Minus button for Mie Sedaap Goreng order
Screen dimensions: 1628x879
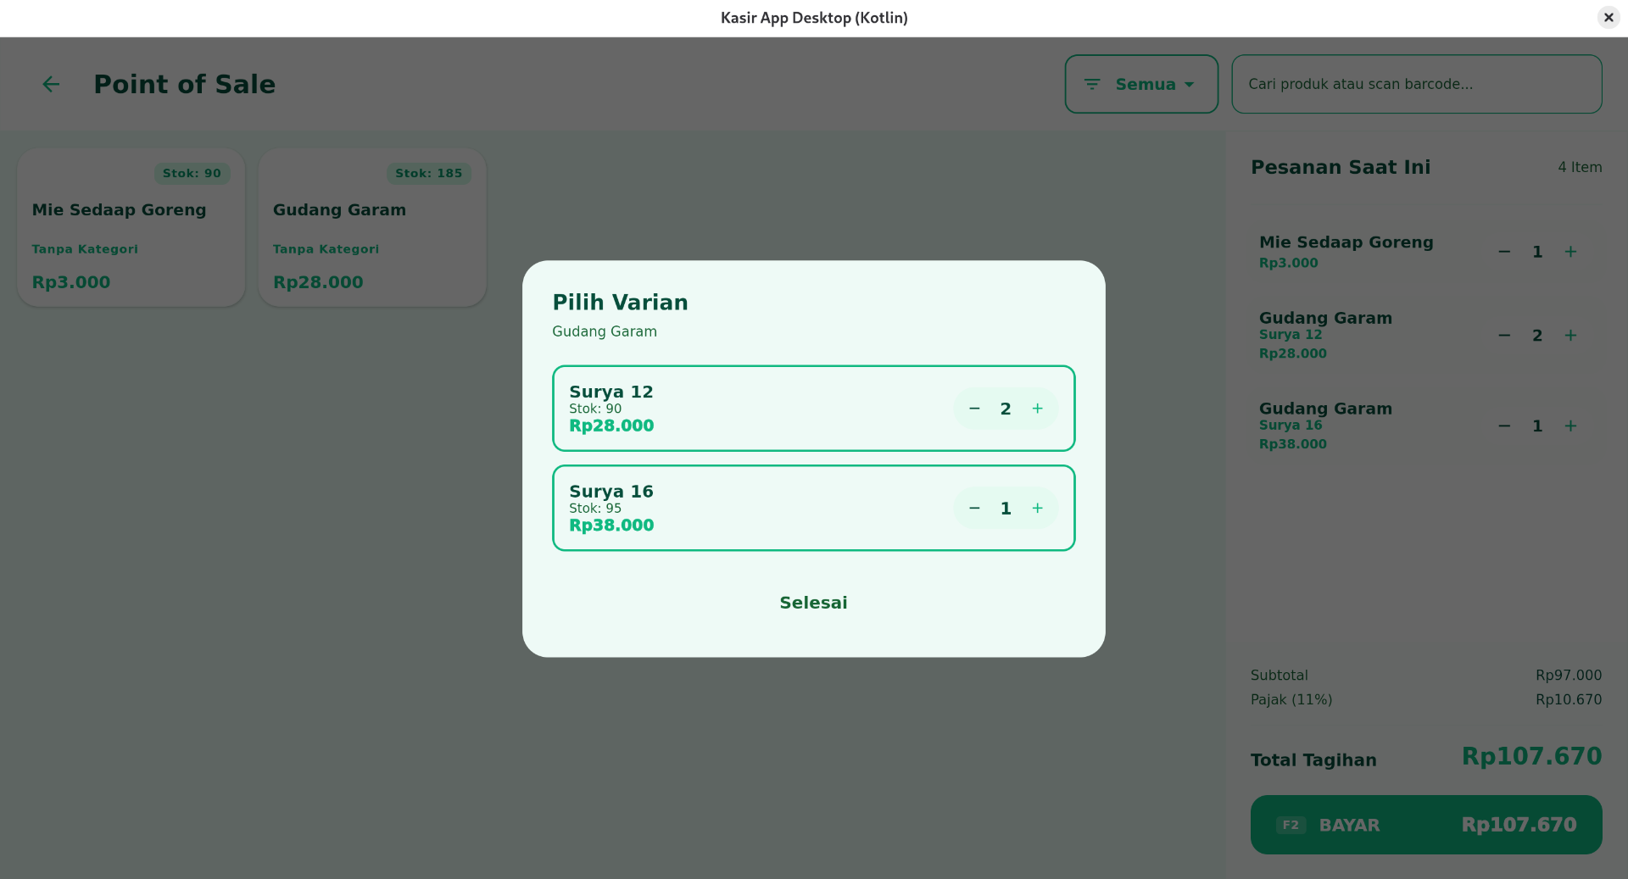[x=1504, y=252]
